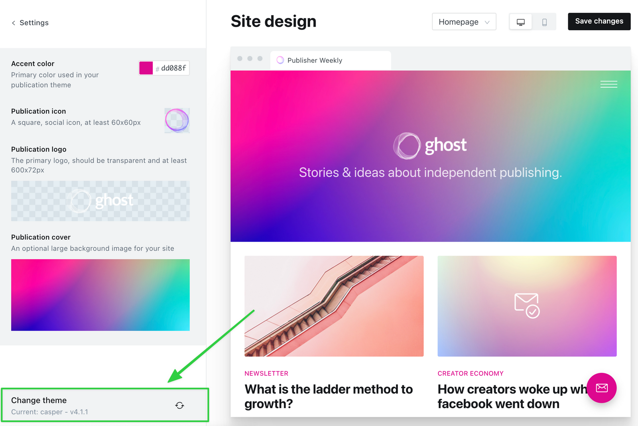Open the ladder staircase post image
Viewport: 638px width, 426px height.
point(334,306)
